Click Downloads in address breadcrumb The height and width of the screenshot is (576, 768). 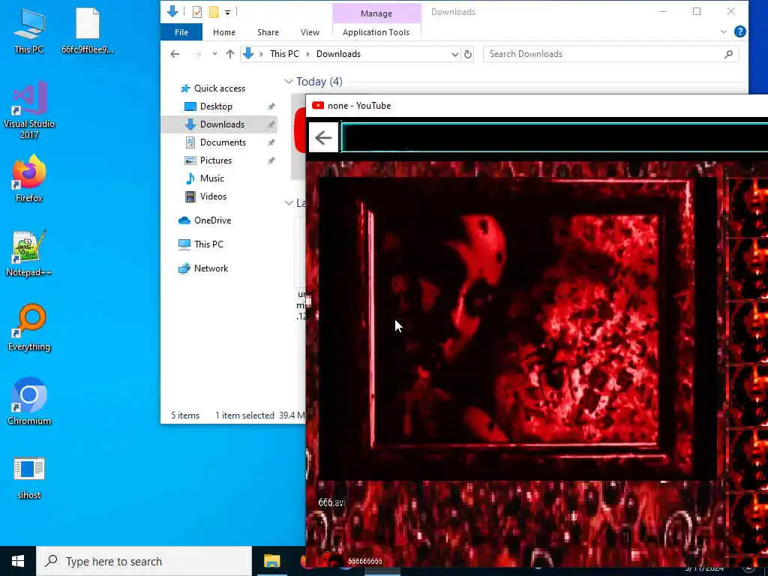click(x=338, y=54)
